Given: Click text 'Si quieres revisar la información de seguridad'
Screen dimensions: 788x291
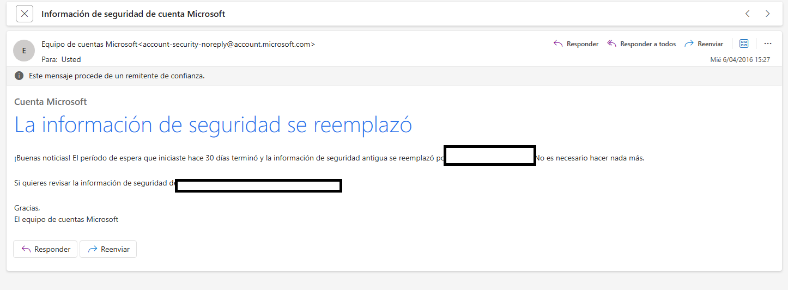Looking at the screenshot, I should (x=90, y=183).
